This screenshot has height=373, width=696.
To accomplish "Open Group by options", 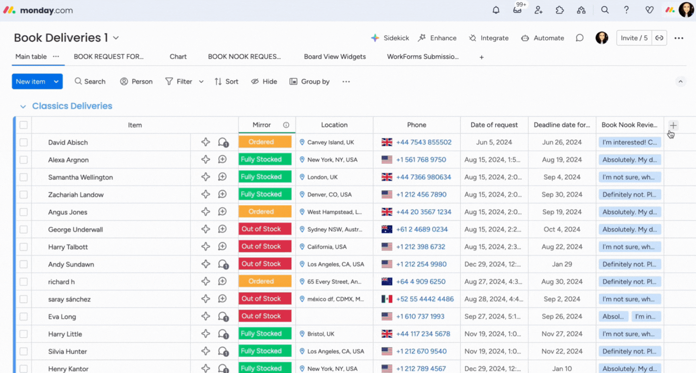I will 310,82.
